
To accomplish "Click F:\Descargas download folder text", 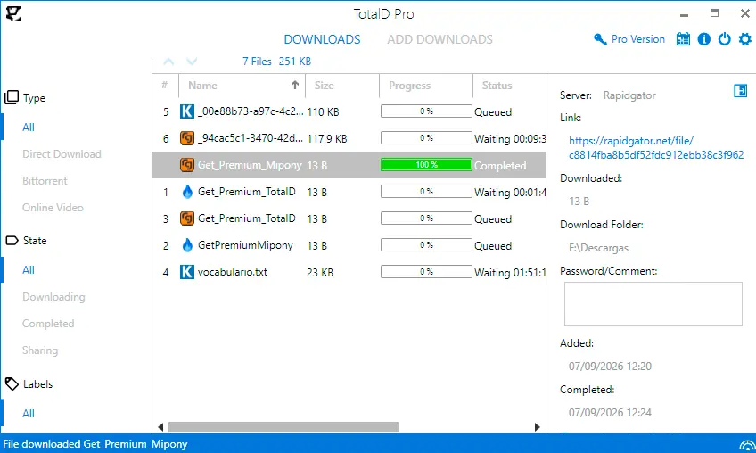I will (598, 248).
